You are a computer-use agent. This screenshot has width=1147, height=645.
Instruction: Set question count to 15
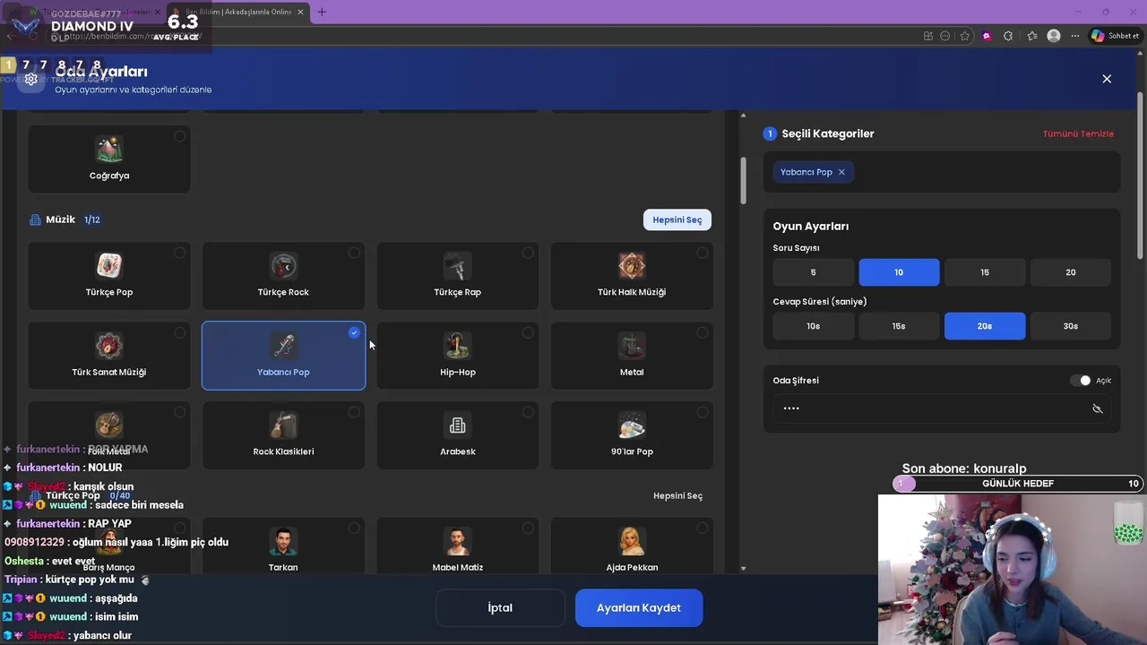click(985, 272)
